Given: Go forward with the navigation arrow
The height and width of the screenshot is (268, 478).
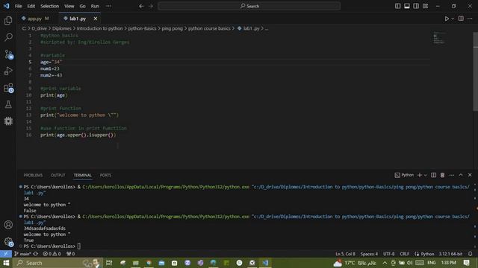Looking at the screenshot, I should [x=151, y=6].
